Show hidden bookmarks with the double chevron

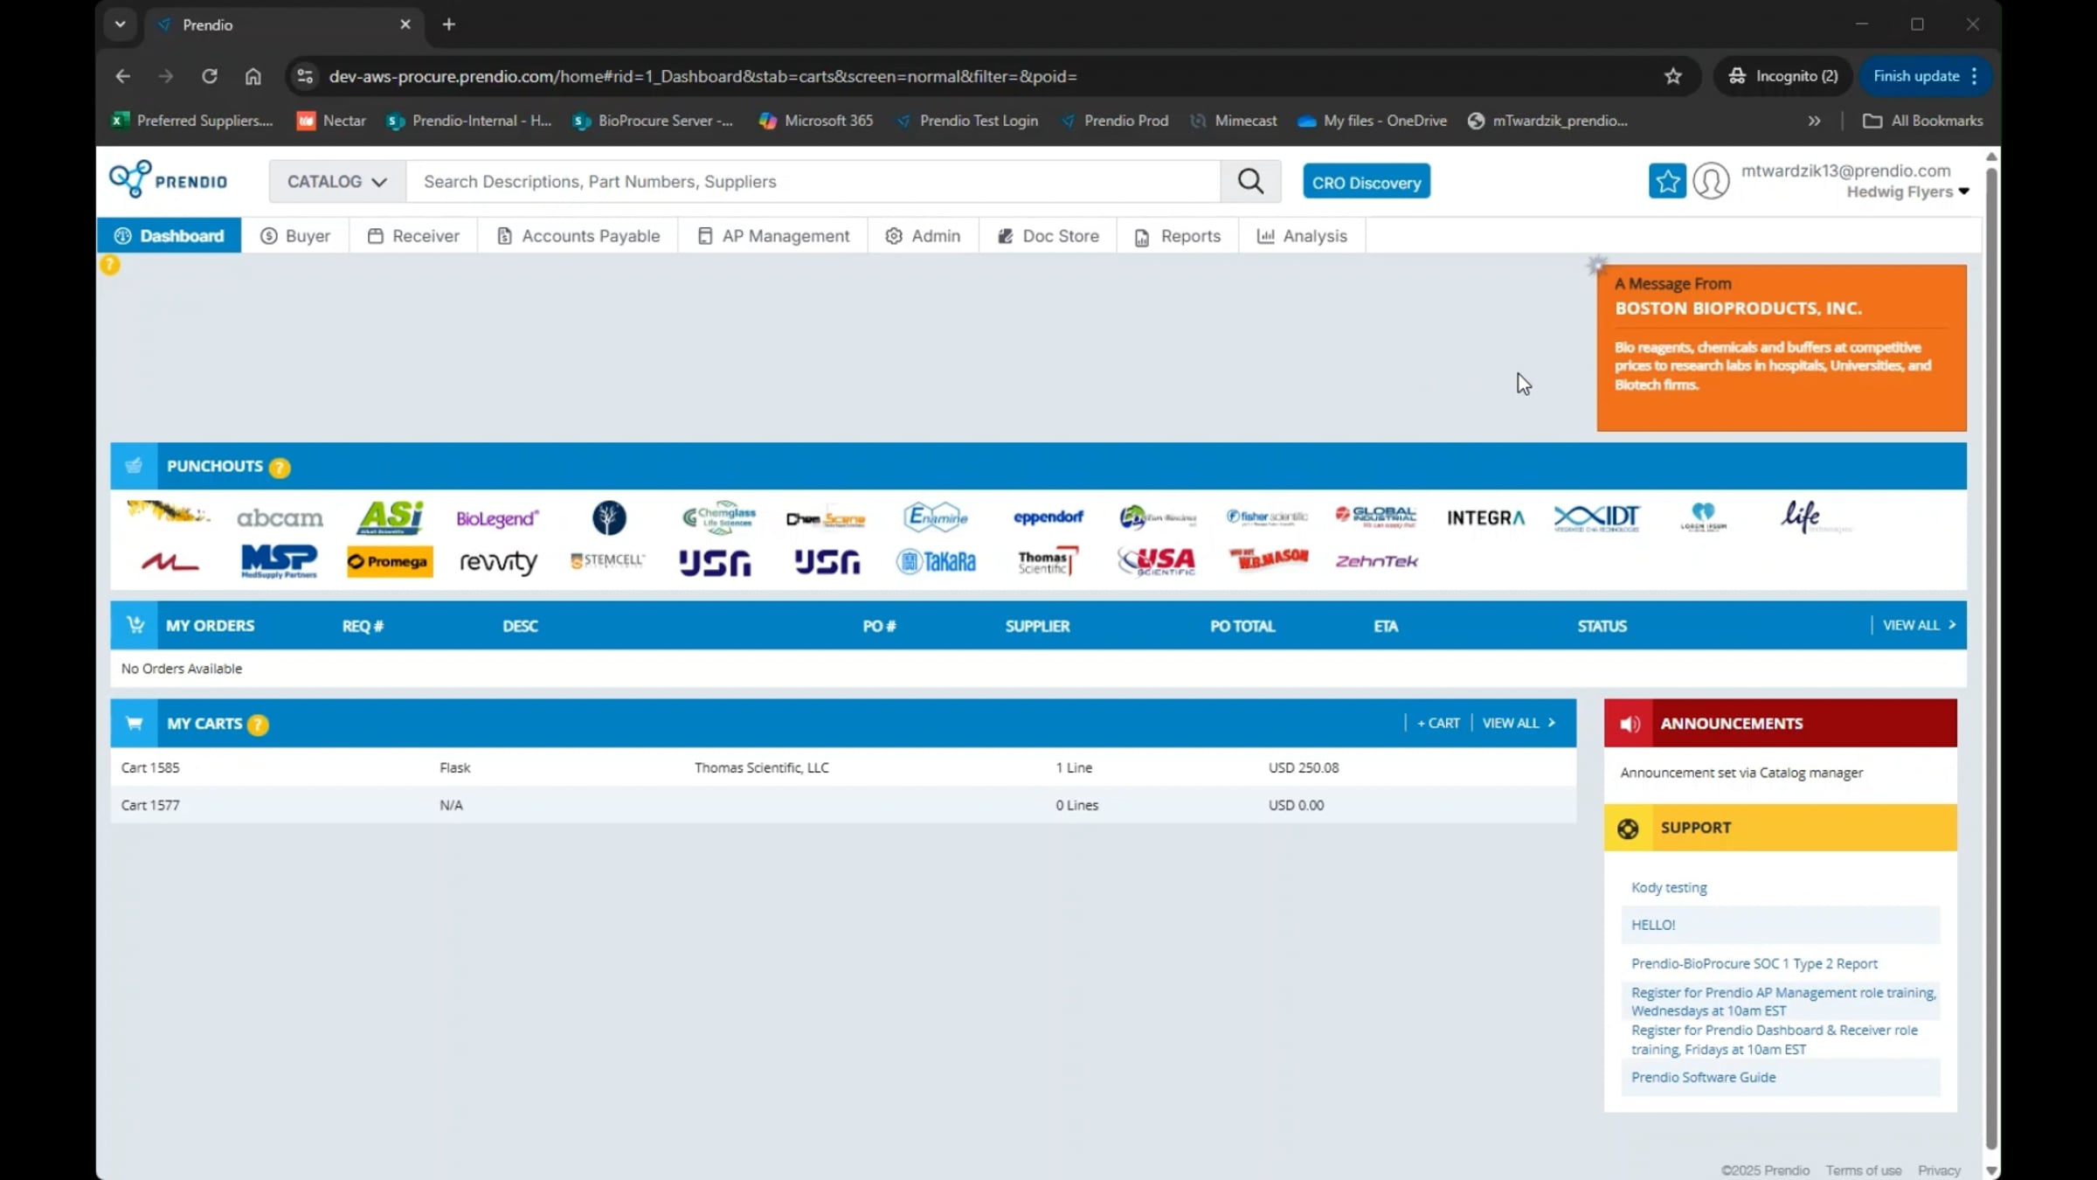[x=1814, y=121]
